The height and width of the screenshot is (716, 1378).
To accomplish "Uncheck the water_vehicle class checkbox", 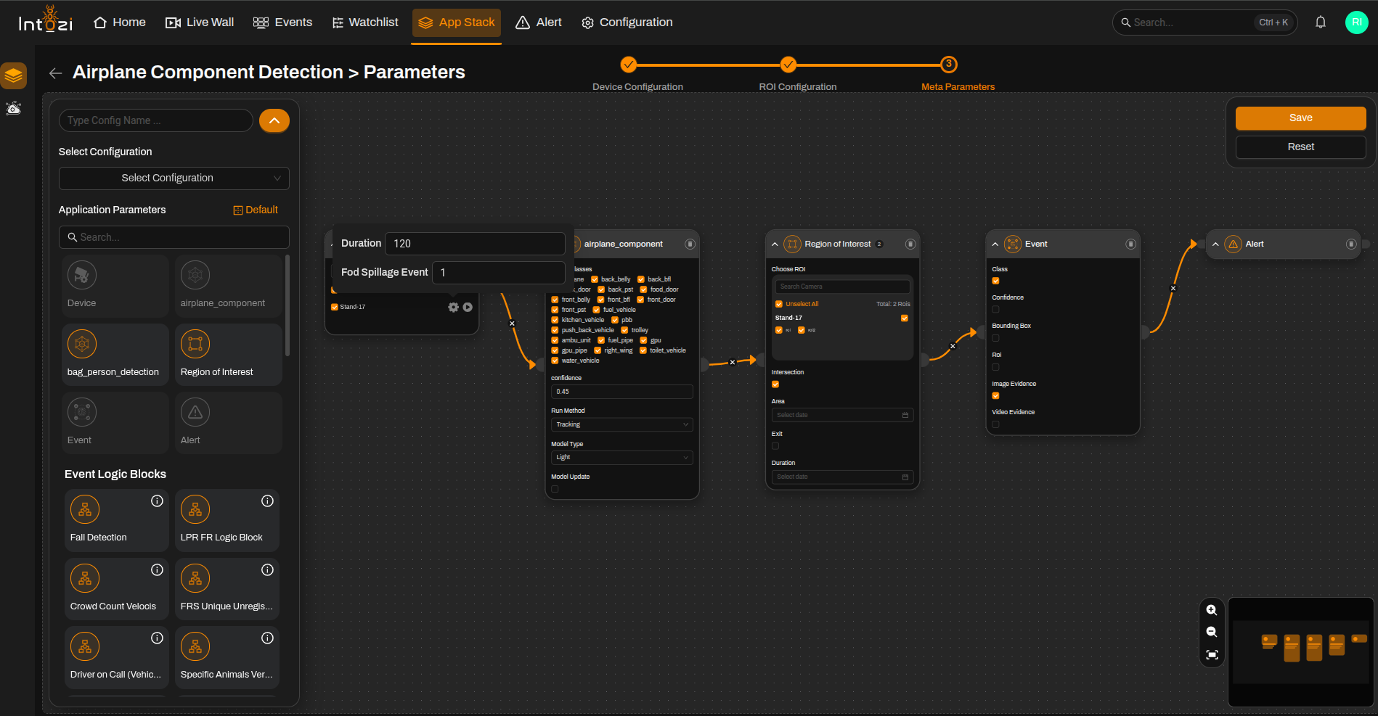I will point(555,361).
